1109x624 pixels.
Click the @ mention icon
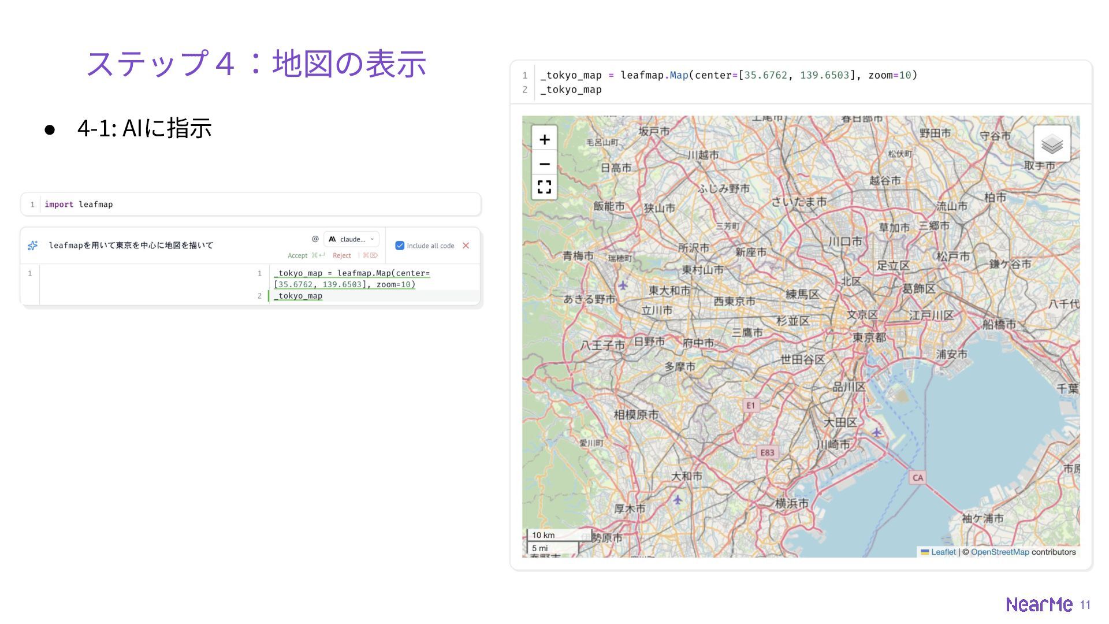tap(315, 239)
